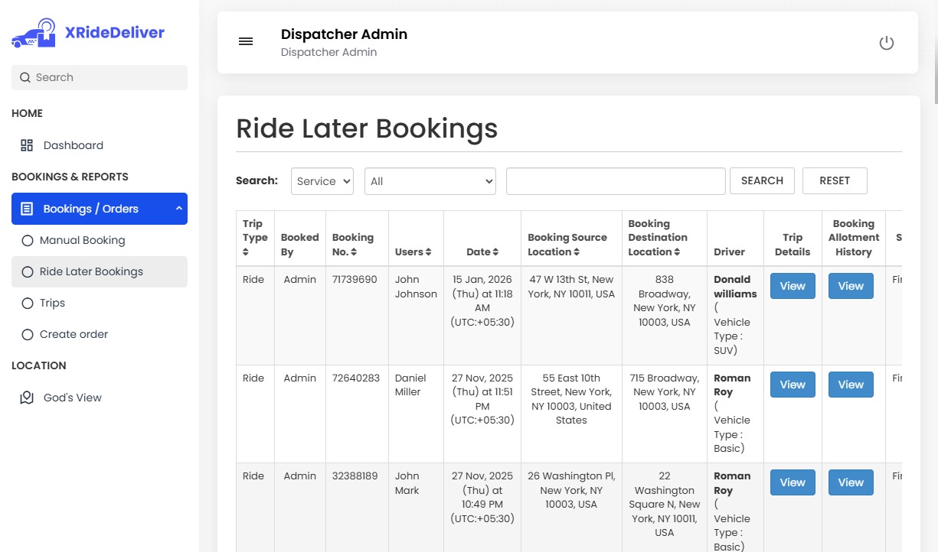Viewport: 938px width, 552px height.
Task: Click the magnifier icon in the sidebar search
Action: tap(24, 77)
